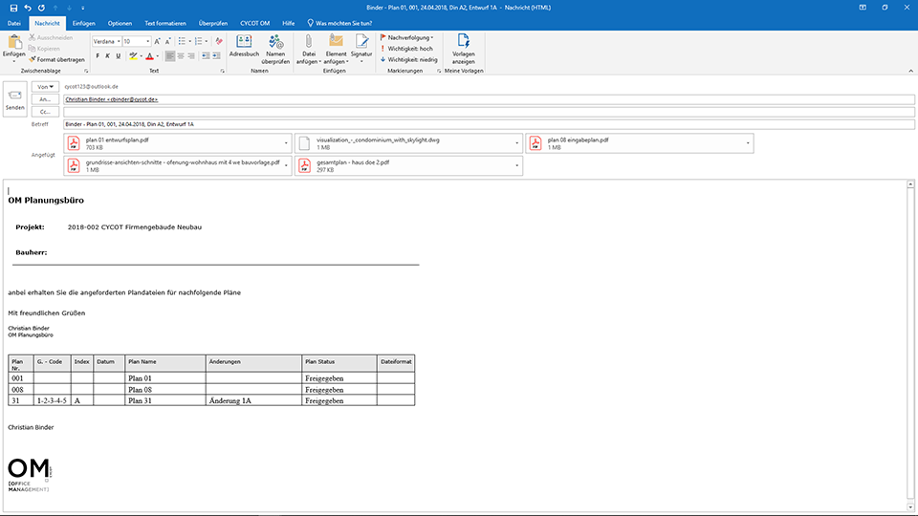
Task: Toggle bold formatting (F)
Action: click(x=97, y=55)
